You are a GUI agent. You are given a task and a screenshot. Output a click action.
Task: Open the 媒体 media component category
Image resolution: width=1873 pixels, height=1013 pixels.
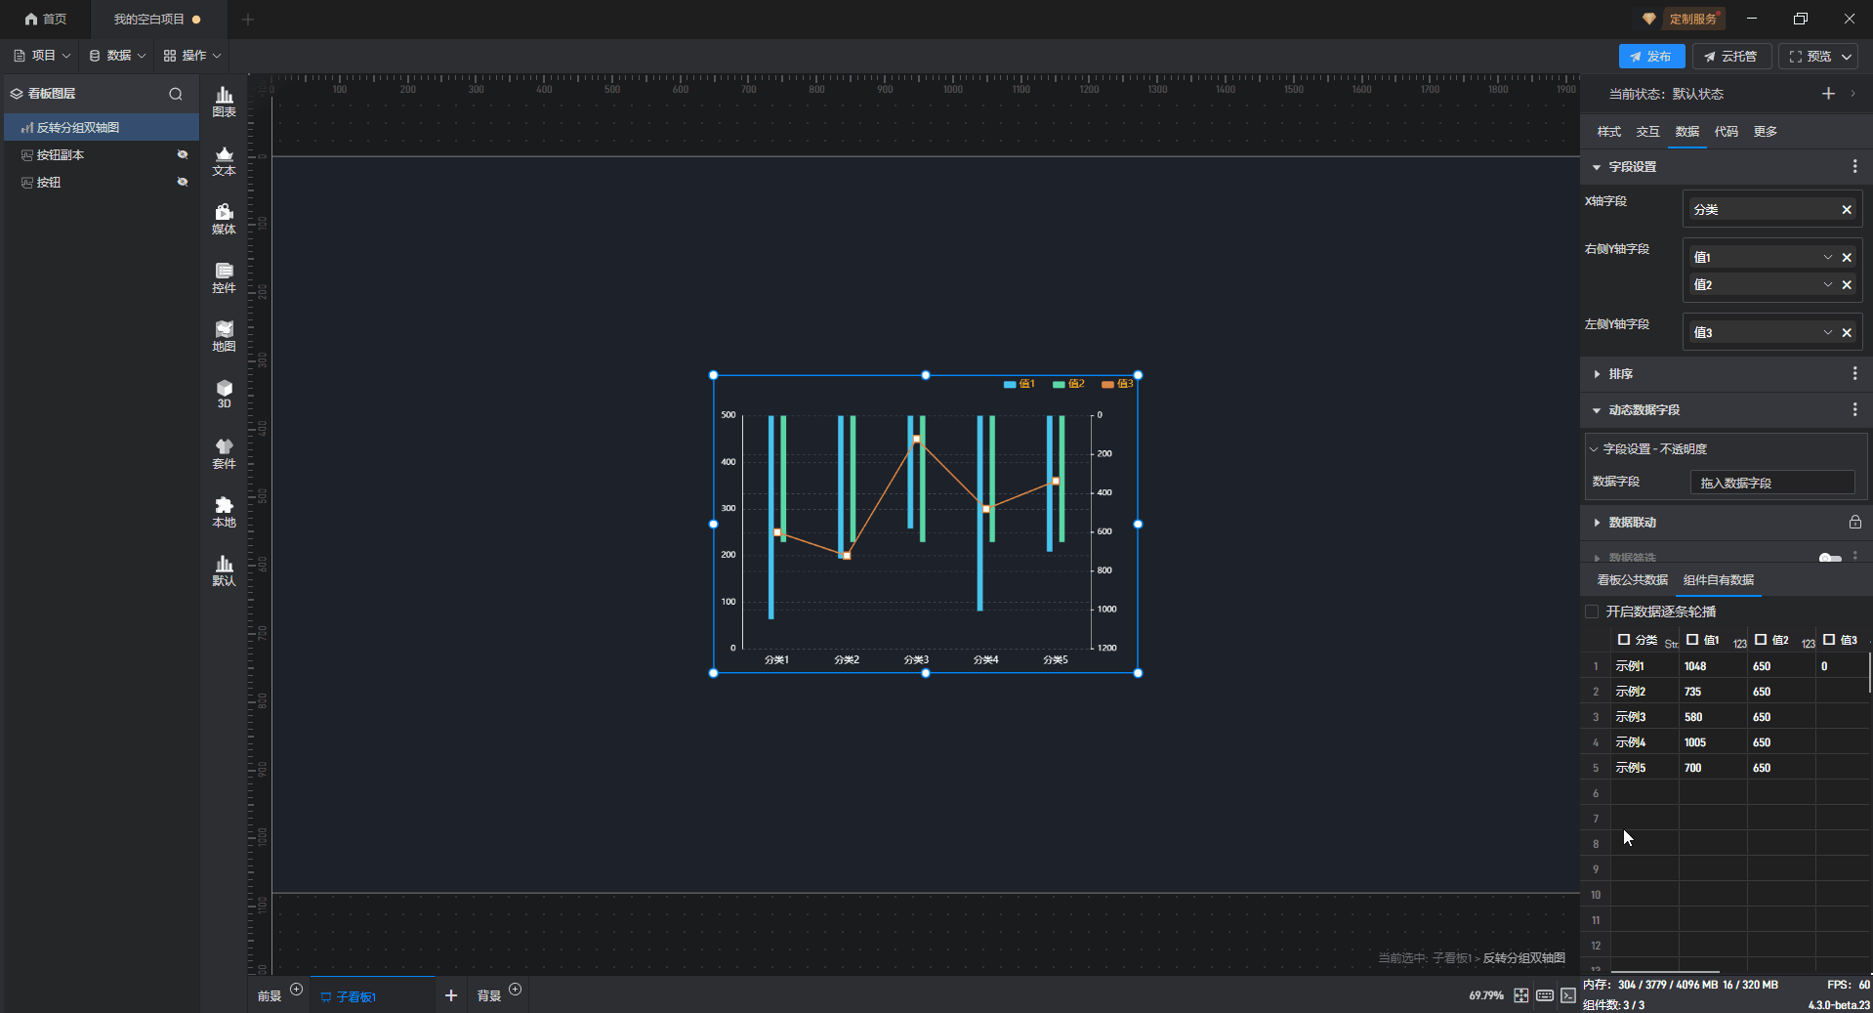[224, 219]
